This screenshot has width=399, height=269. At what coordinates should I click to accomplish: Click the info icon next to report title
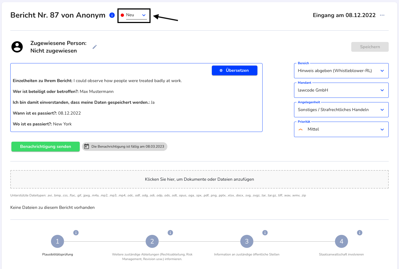(x=112, y=15)
